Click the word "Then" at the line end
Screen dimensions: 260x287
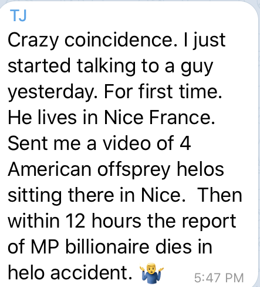(220, 195)
